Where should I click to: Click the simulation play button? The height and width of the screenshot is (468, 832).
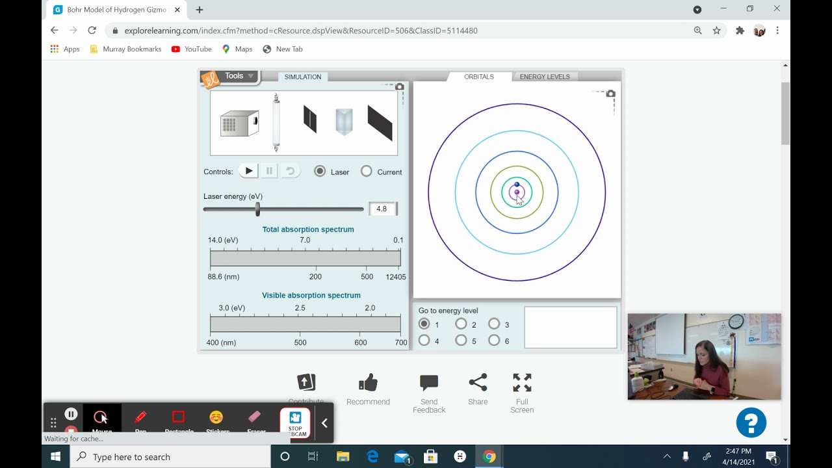coord(248,171)
